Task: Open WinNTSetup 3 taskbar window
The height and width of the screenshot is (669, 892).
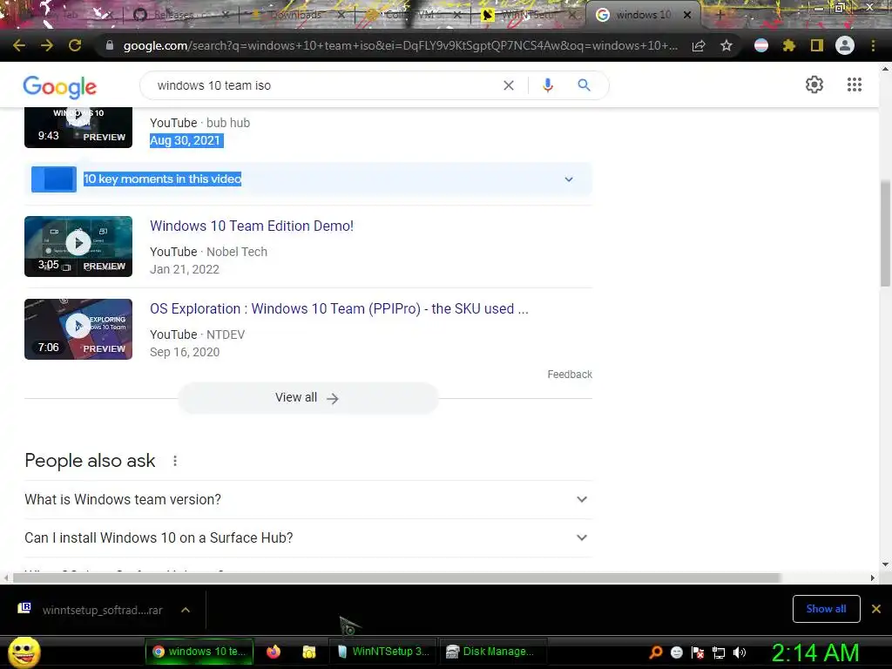Action: tap(383, 652)
